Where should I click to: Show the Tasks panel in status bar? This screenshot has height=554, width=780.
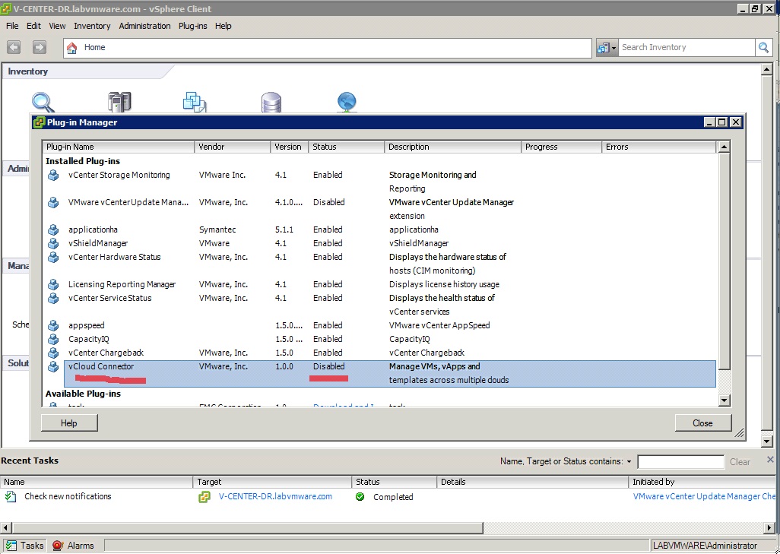25,546
